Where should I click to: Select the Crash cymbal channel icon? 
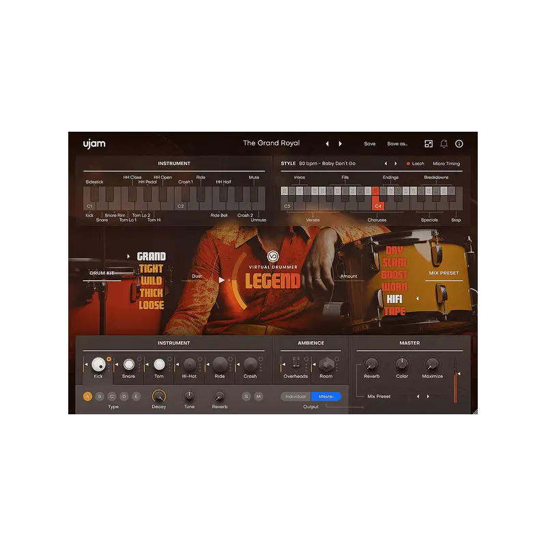(250, 364)
